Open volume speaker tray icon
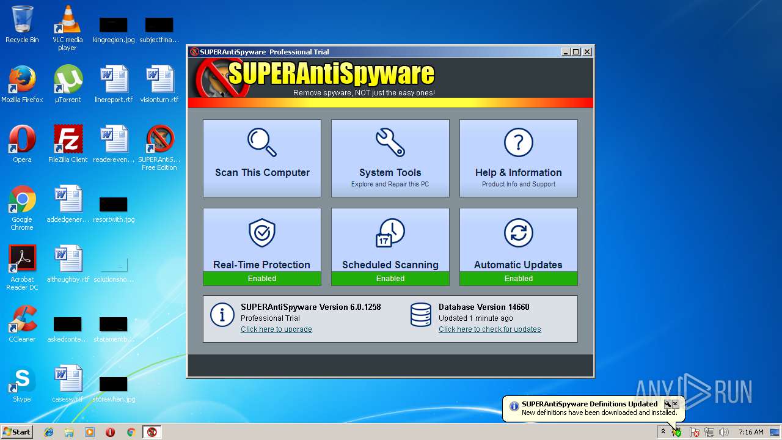Image resolution: width=782 pixels, height=440 pixels. (x=724, y=432)
